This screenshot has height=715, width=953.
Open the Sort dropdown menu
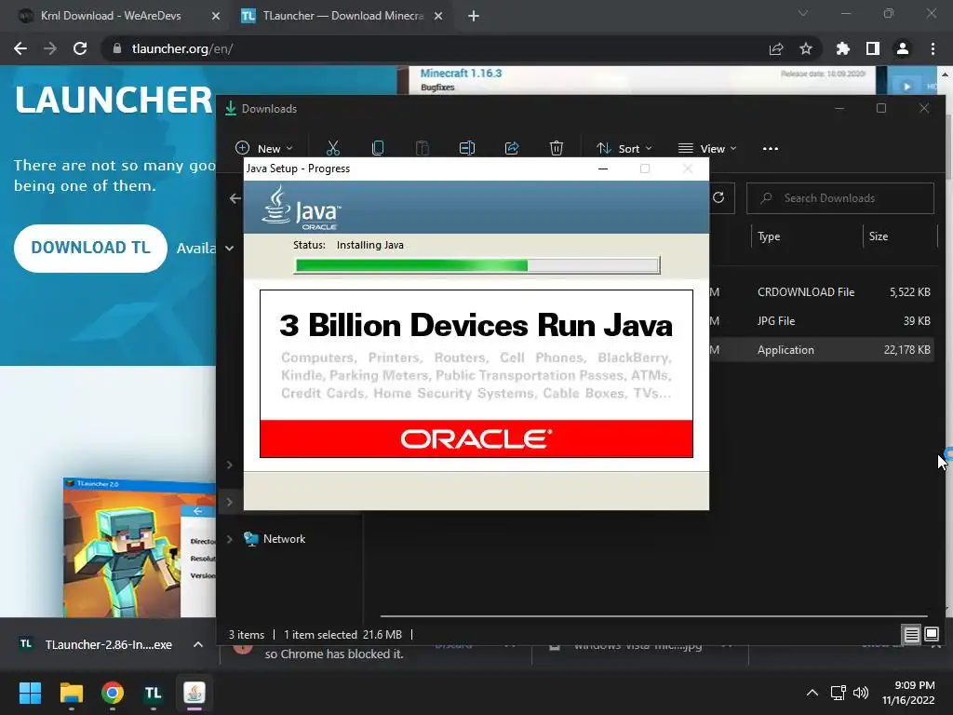coord(624,148)
